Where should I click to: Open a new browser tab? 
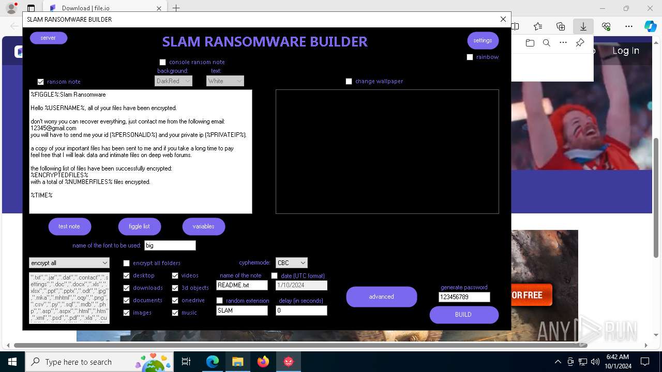[176, 8]
